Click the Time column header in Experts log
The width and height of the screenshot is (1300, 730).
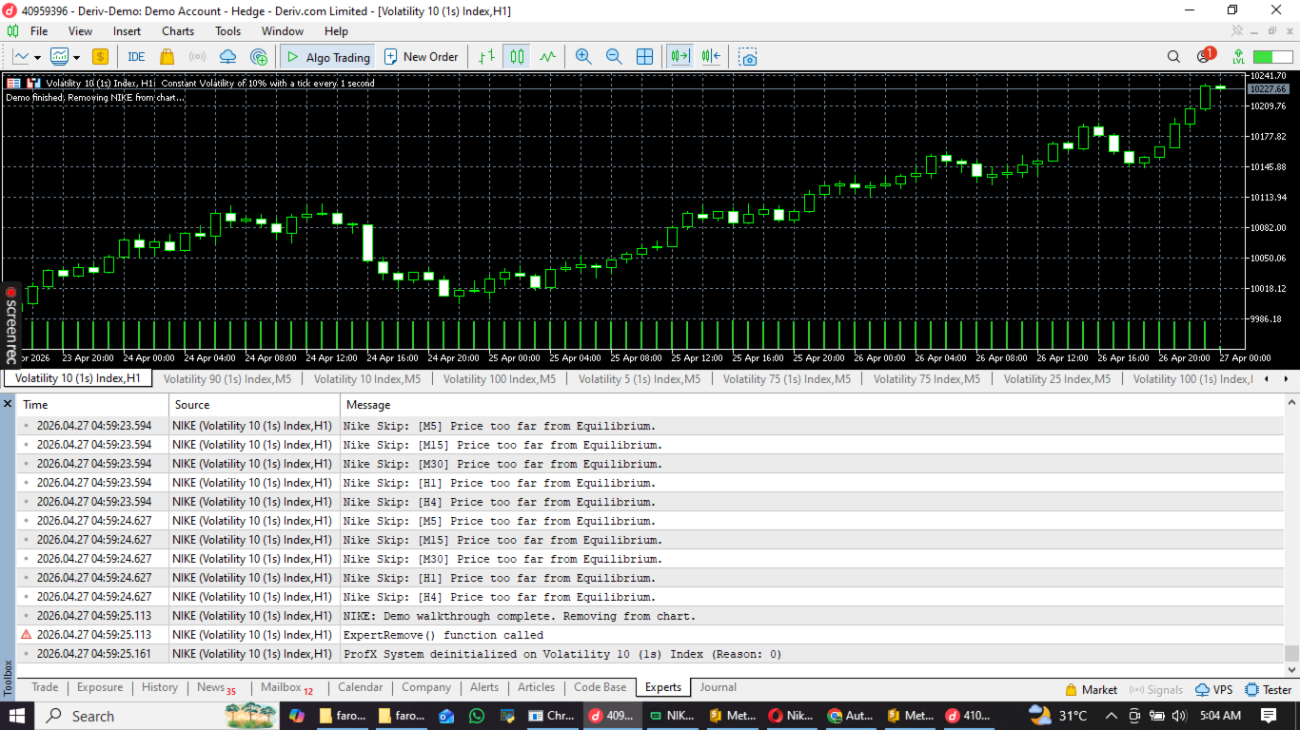[92, 405]
